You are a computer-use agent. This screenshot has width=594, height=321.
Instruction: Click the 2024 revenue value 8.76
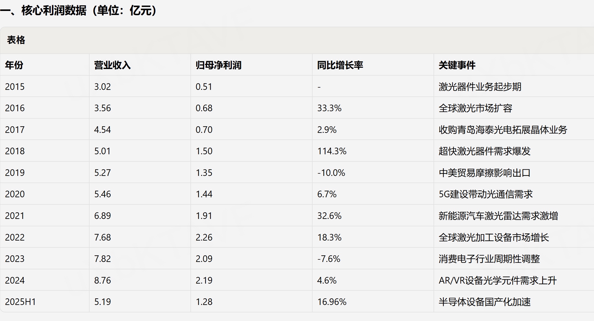(x=102, y=280)
